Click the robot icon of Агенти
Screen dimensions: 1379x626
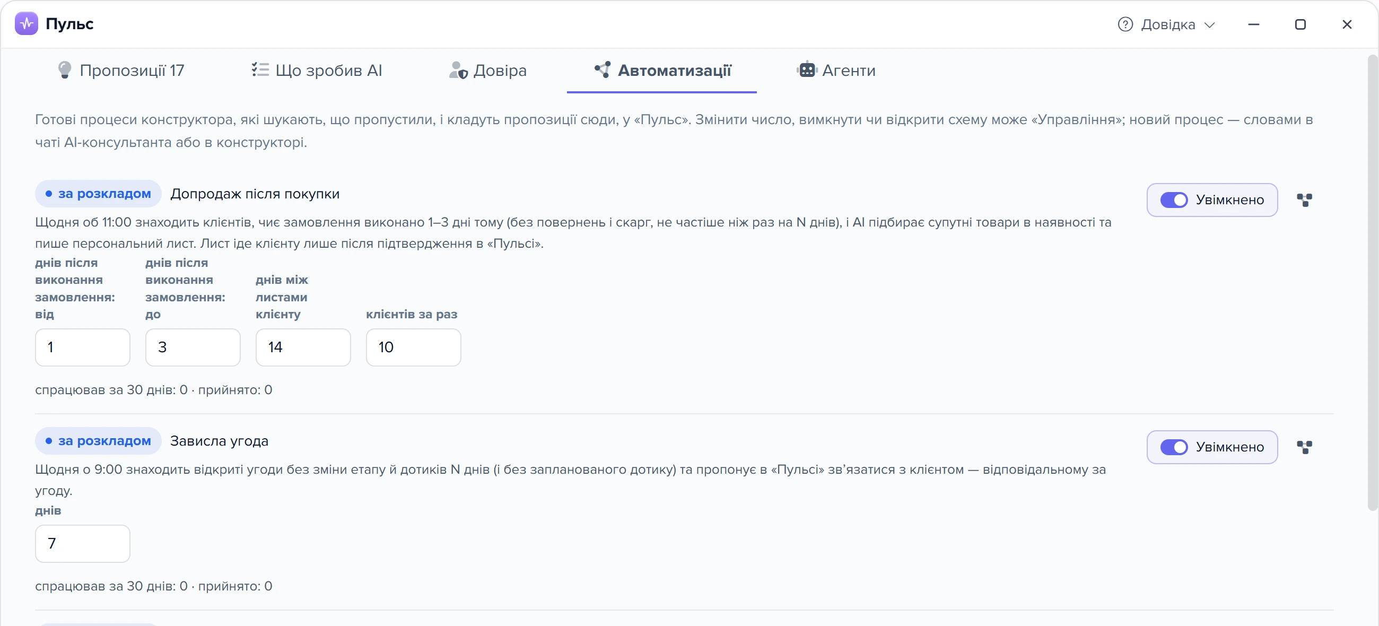click(807, 69)
